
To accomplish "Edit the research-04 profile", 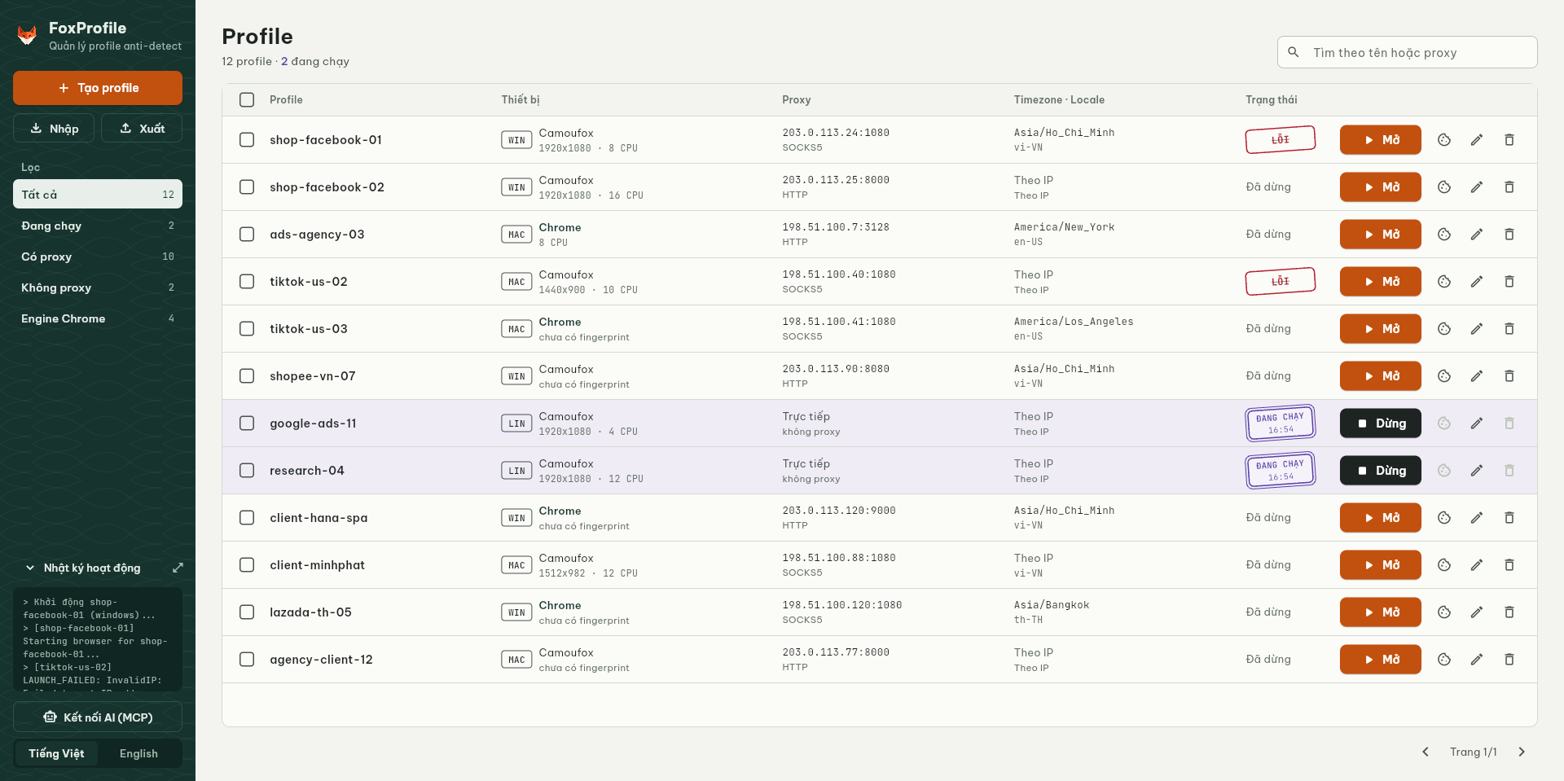I will 1477,471.
